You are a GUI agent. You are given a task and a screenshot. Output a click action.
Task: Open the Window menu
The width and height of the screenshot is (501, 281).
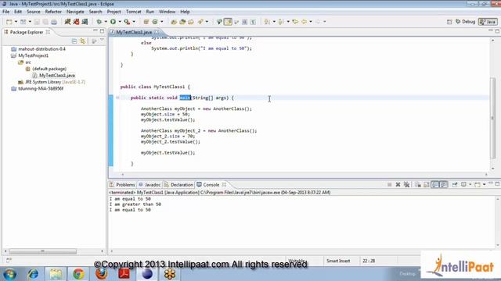pos(167,12)
